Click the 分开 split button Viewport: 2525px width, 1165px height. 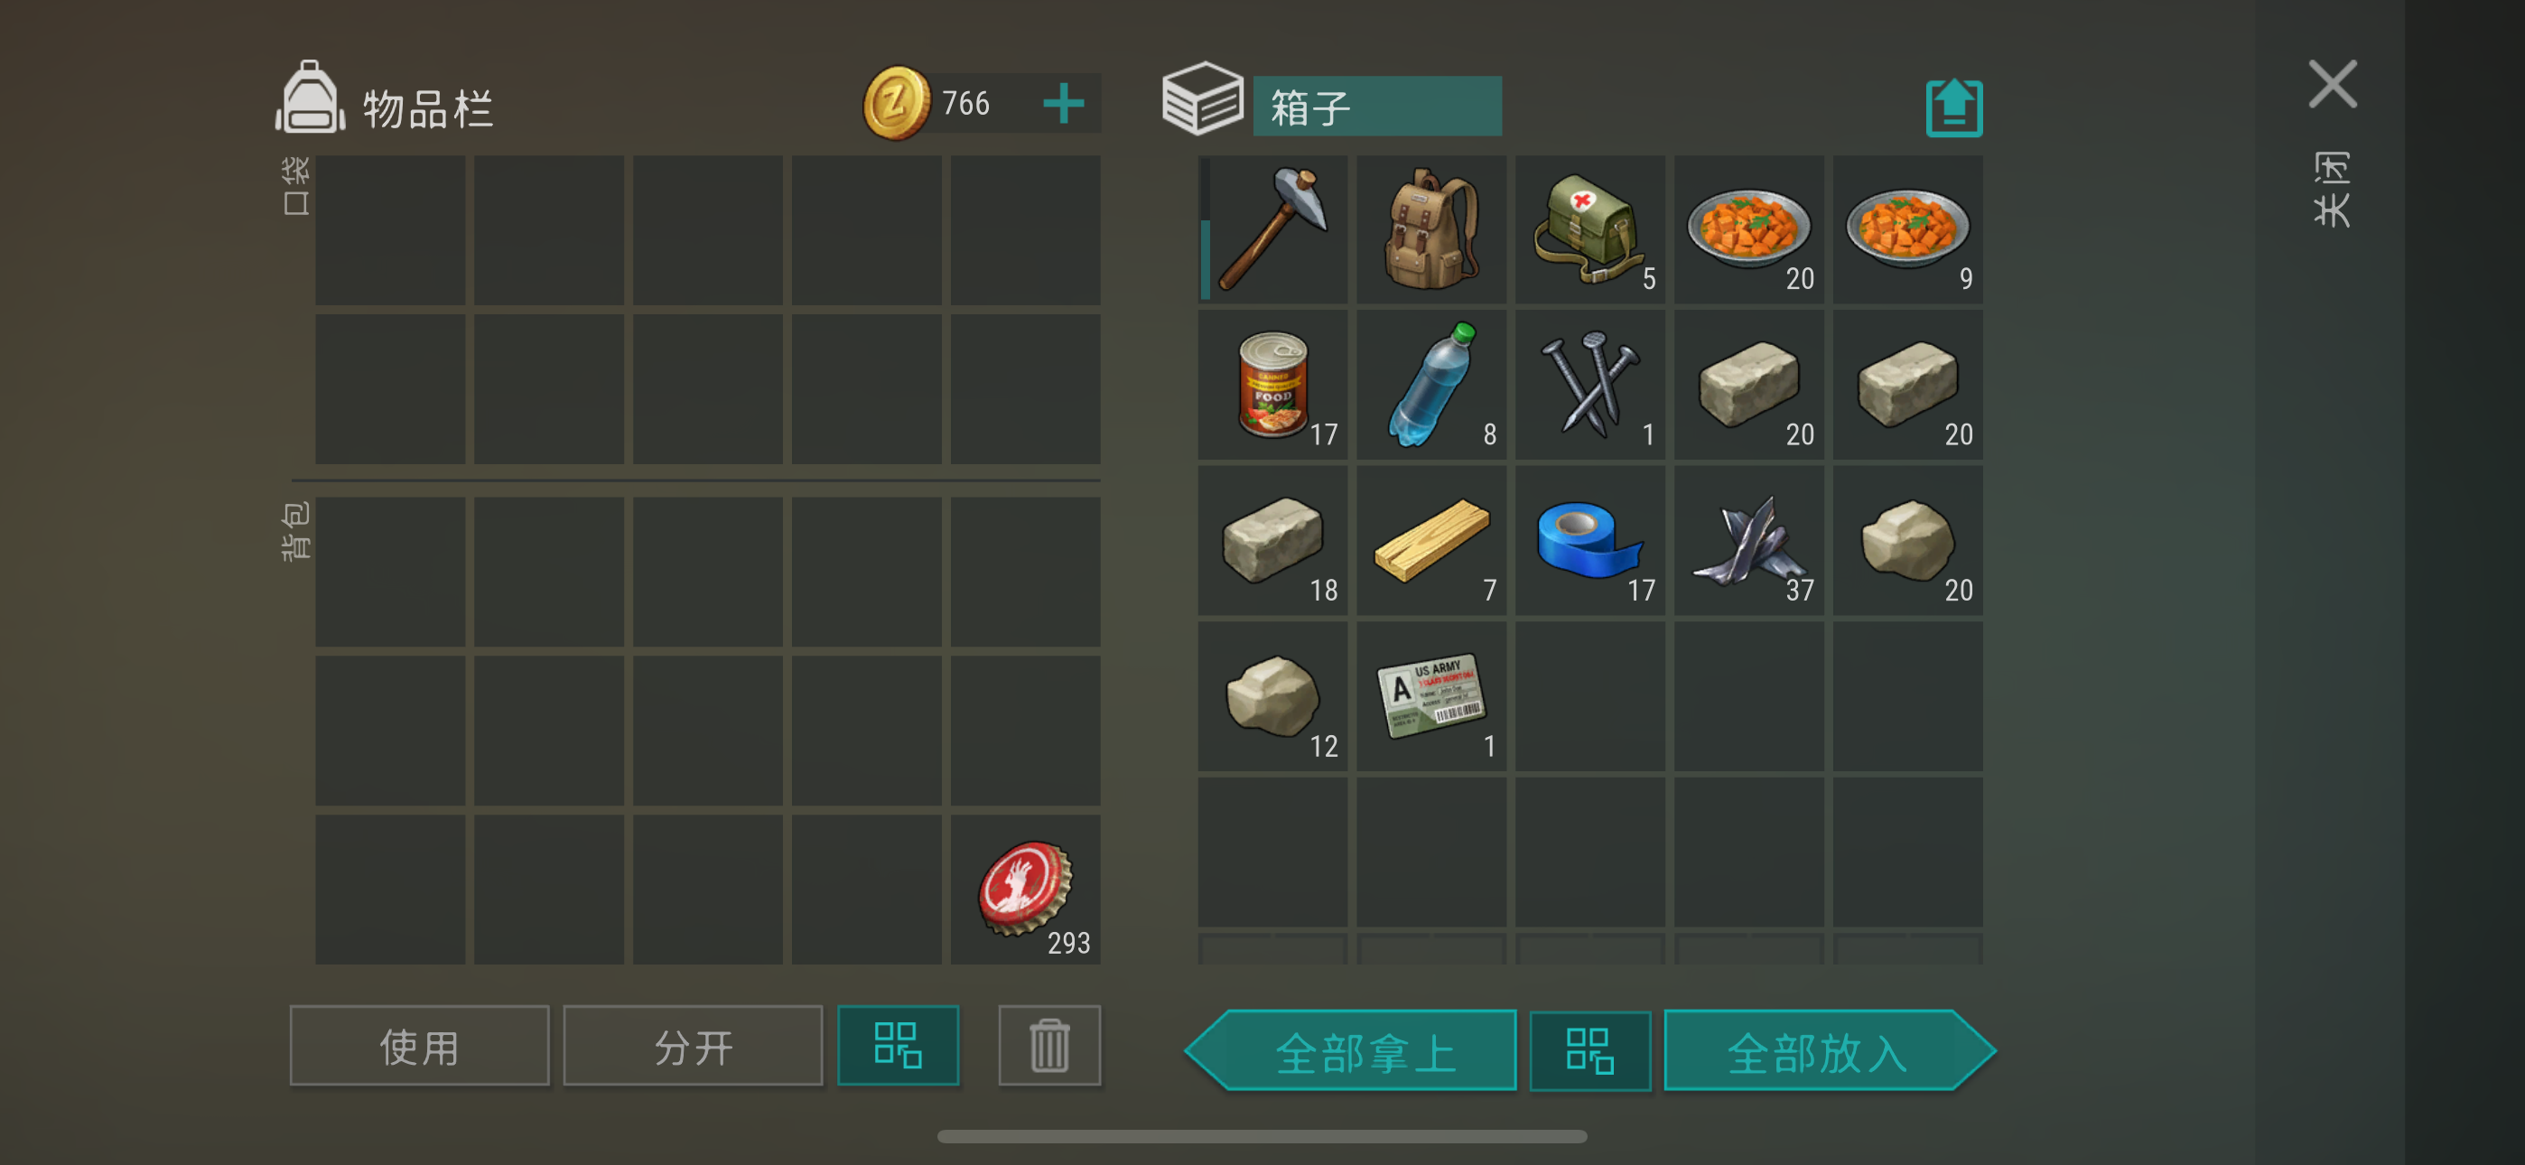(x=693, y=1046)
